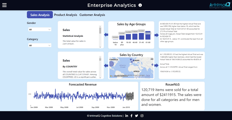Screen dimensions: 232x120
Task: Open the Twitter footer icon
Action: (137, 116)
